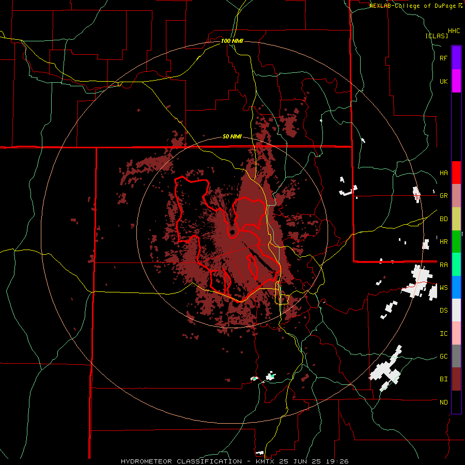Click the DS legend label
Viewport: 465px width, 465px height.
443,311
